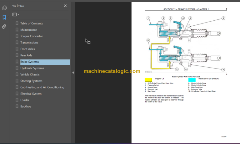Open the attachments paperclip panel
Viewport: 240px width, 144px height.
coord(4,27)
